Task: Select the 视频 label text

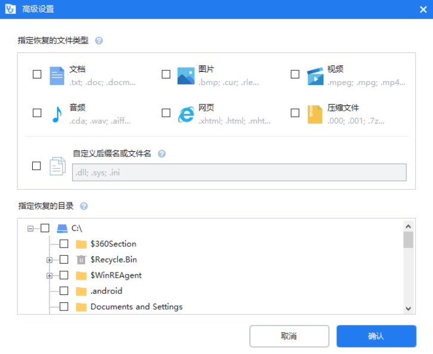Action: tap(335, 69)
